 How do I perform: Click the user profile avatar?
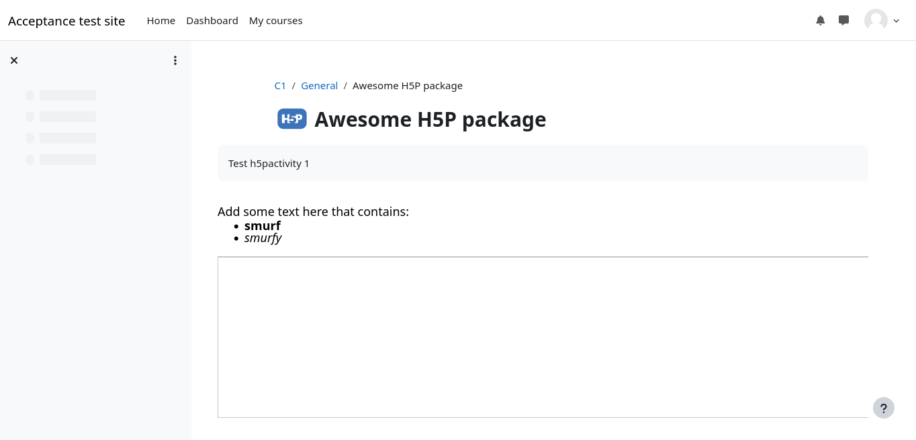pos(876,20)
